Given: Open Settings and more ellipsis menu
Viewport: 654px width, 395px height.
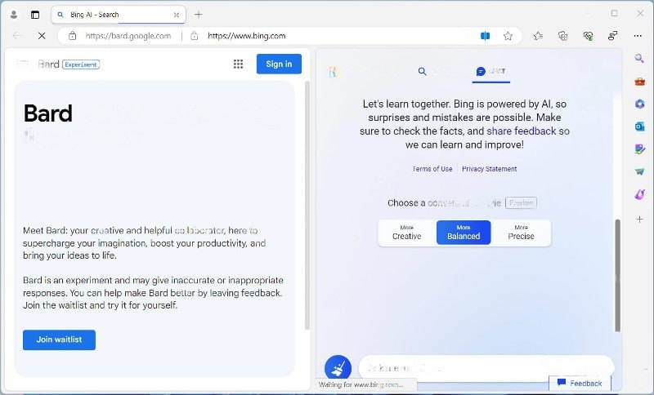Looking at the screenshot, I should tap(638, 36).
